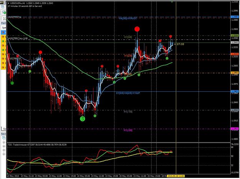Click the 50 level on the TDI scale
This screenshot has height=179, width=240.
click(x=232, y=156)
